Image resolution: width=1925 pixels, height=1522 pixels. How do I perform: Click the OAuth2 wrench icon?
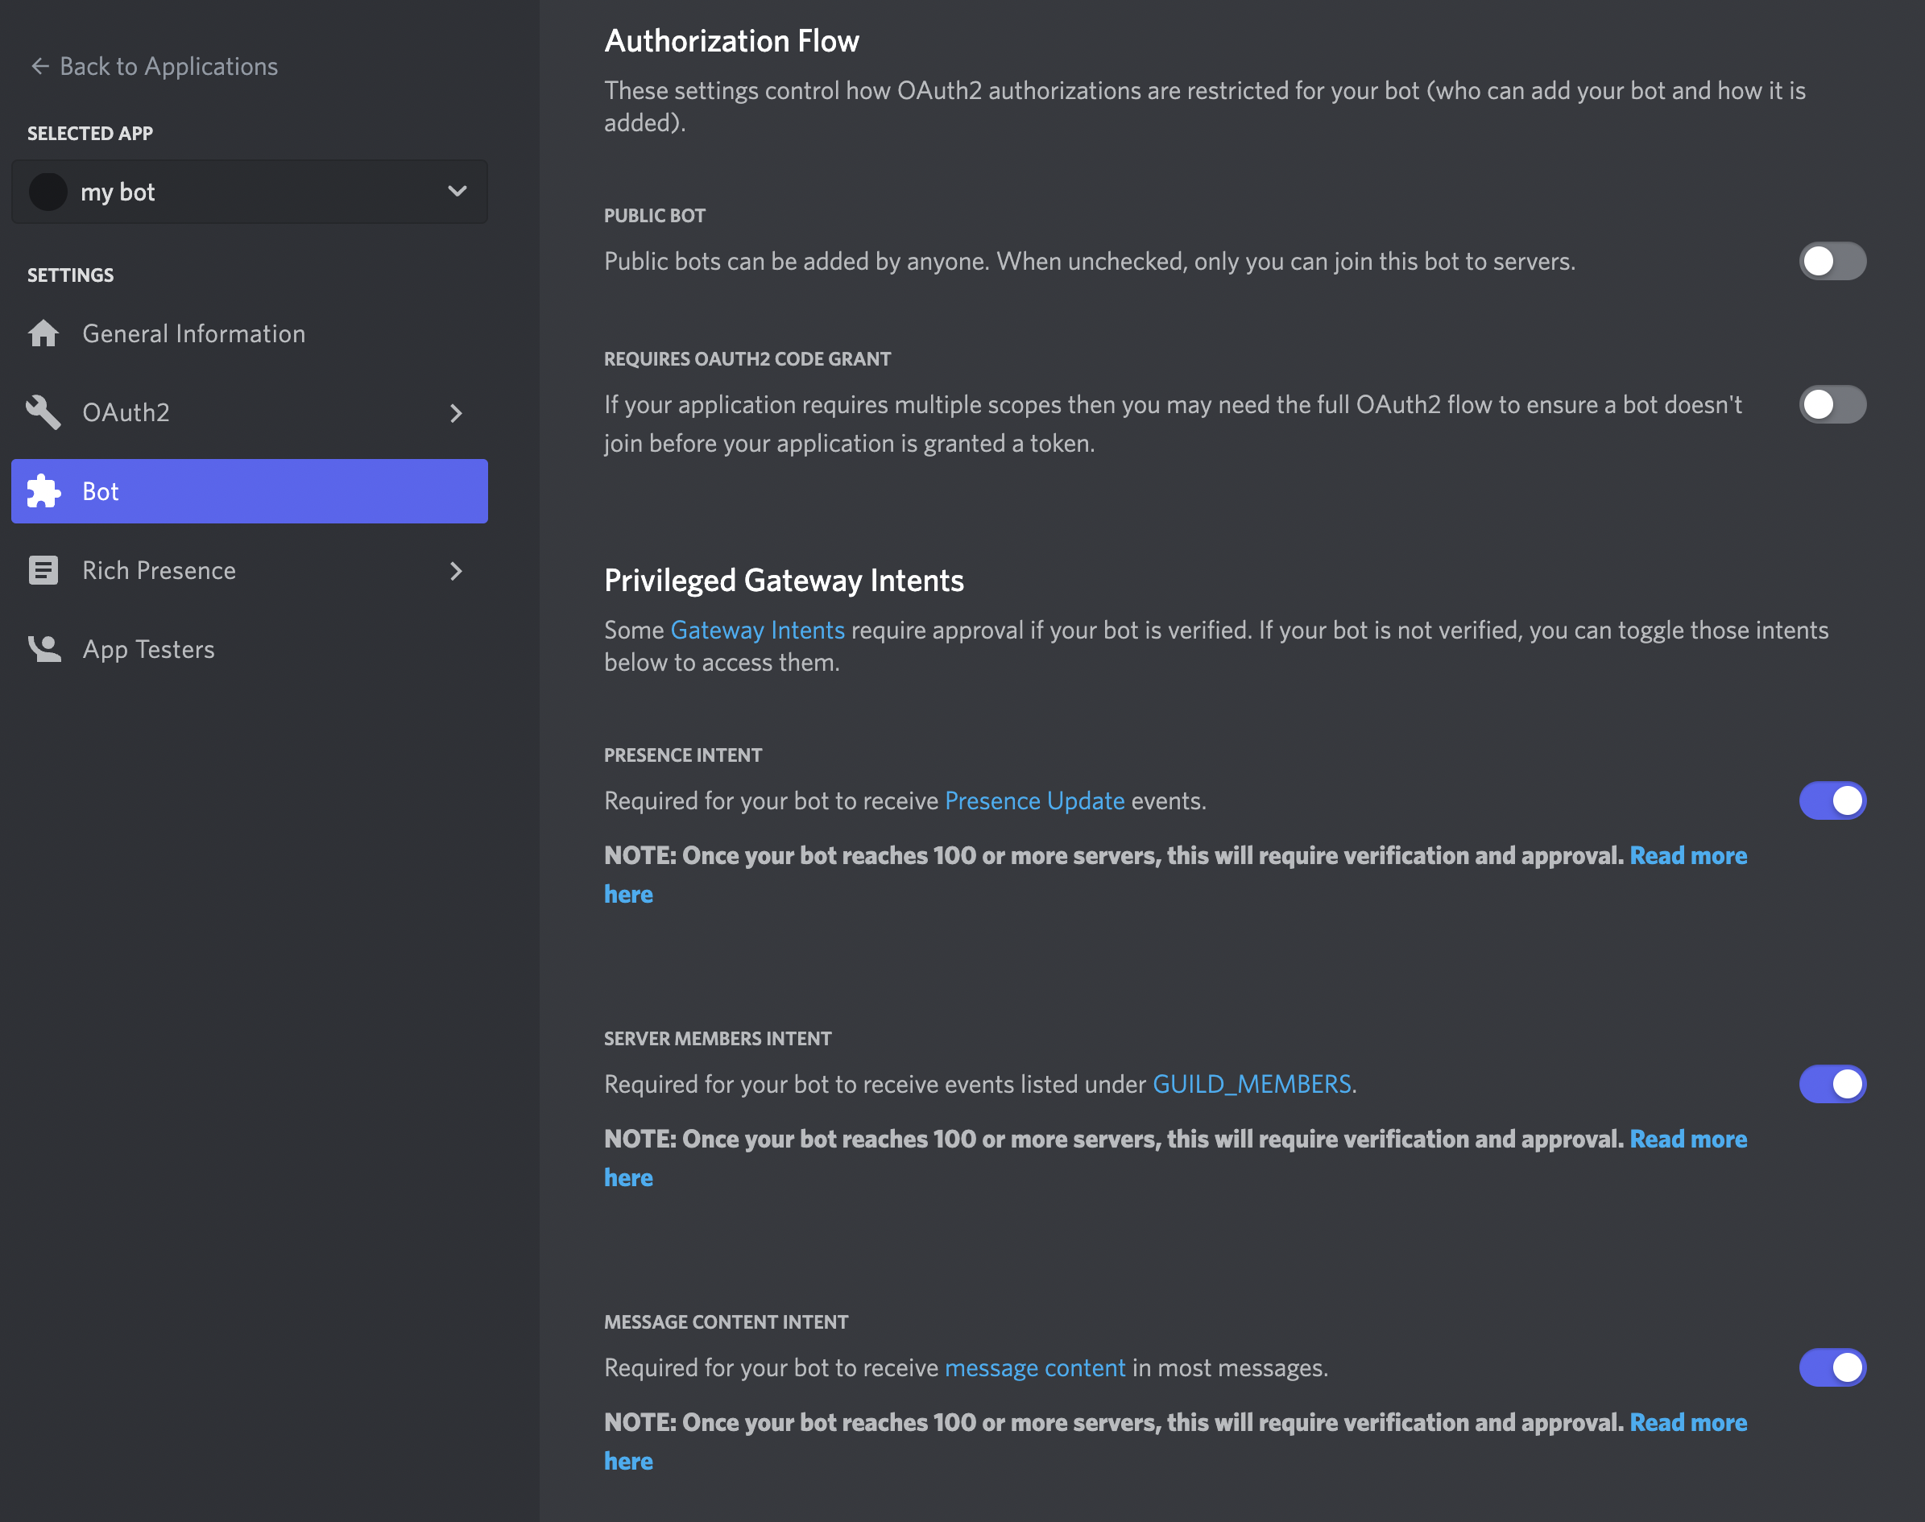click(x=43, y=412)
